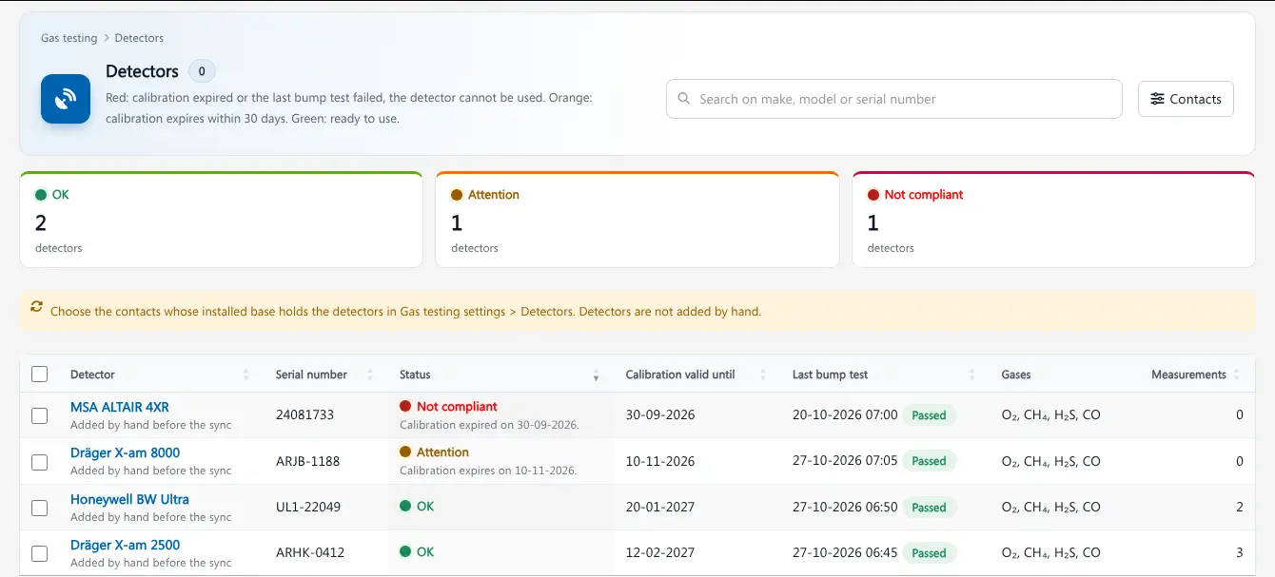Click the Detectors breadcrumb item
Image resolution: width=1275 pixels, height=577 pixels.
click(x=139, y=38)
